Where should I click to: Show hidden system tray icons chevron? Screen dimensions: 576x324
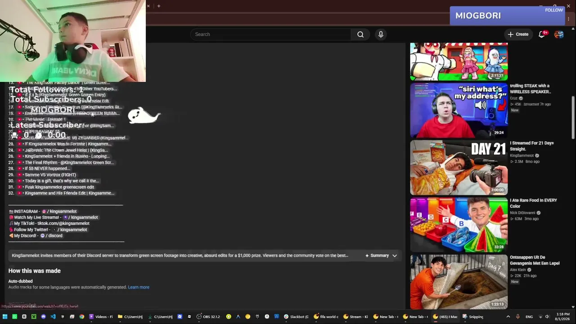[508, 317]
